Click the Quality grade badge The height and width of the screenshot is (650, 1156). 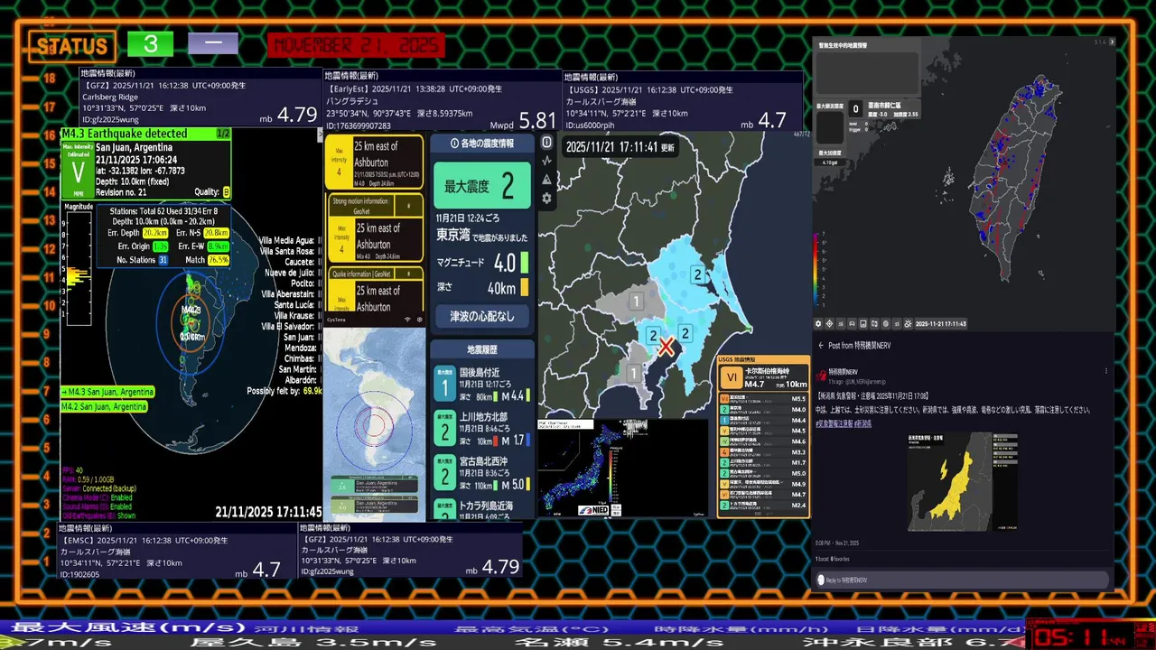coord(226,192)
